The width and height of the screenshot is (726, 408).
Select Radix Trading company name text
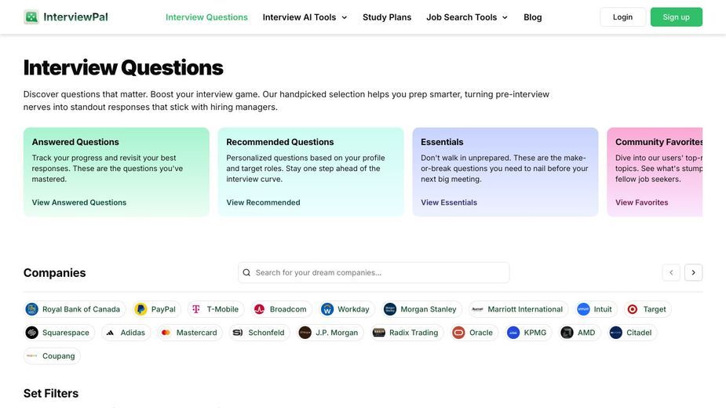414,333
